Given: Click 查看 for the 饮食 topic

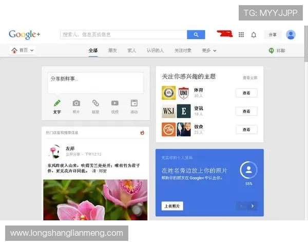Looking at the screenshot, I should pyautogui.click(x=246, y=130).
